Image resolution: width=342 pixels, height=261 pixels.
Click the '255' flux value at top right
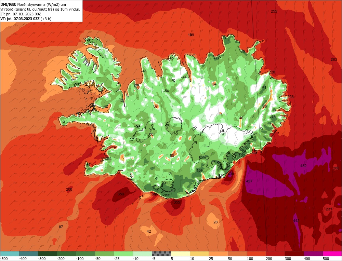coord(274,11)
